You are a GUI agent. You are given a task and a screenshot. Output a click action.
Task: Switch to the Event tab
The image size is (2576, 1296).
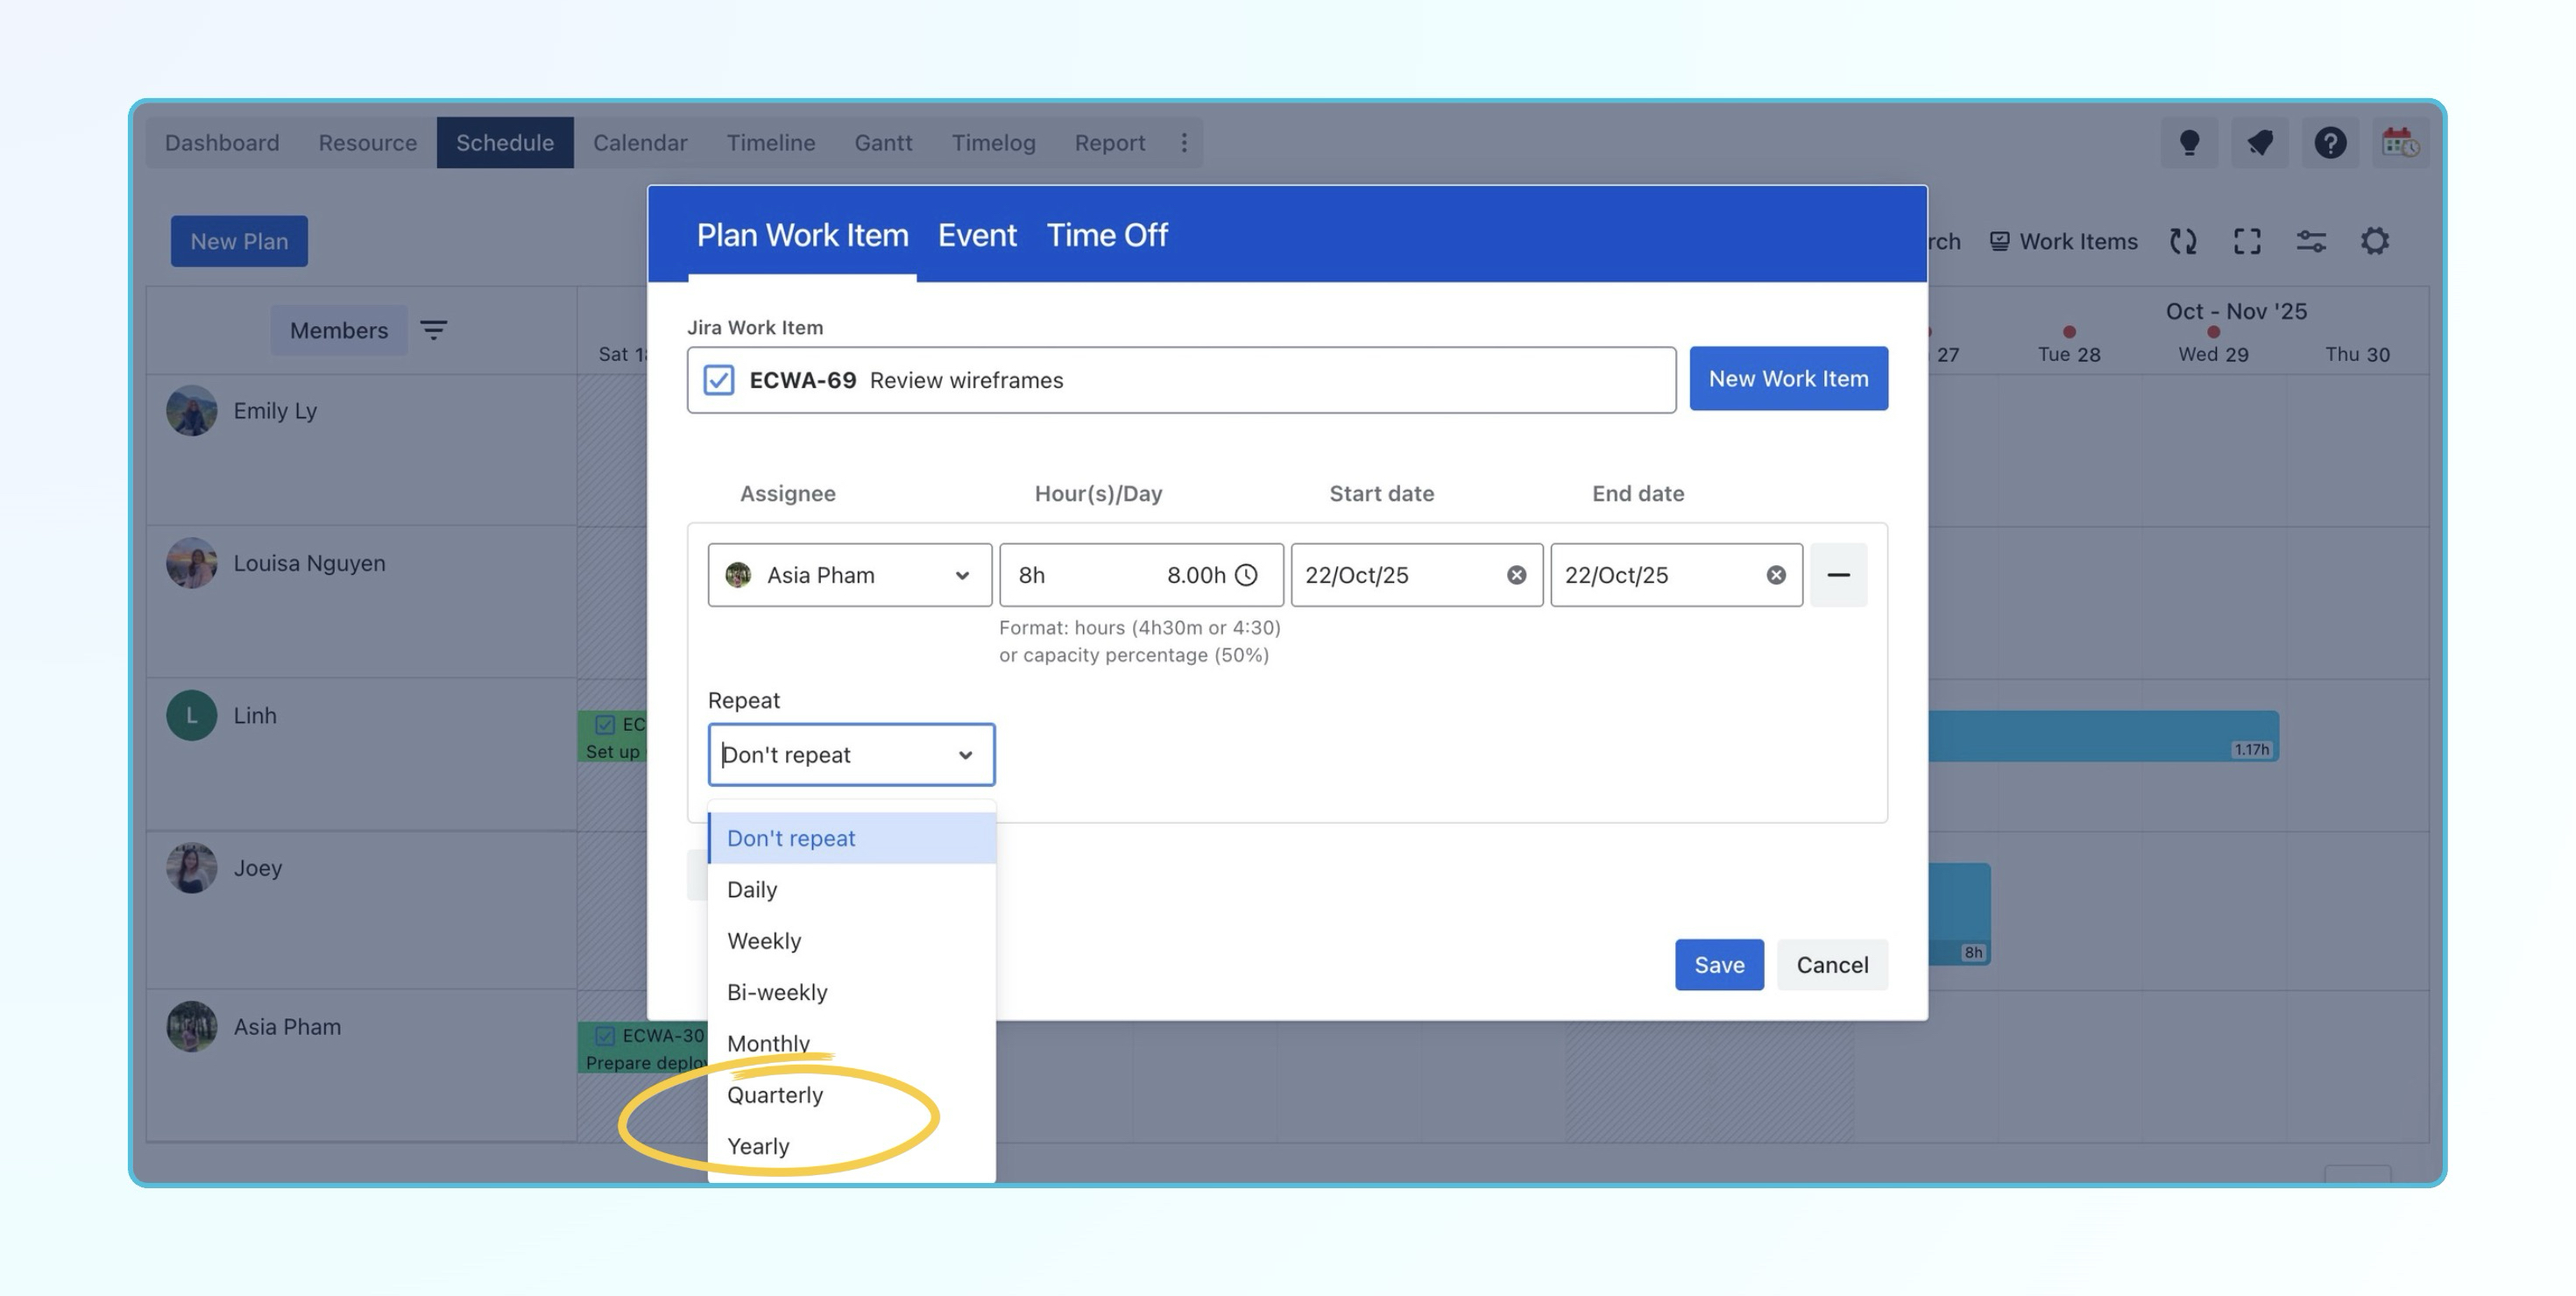click(x=976, y=235)
